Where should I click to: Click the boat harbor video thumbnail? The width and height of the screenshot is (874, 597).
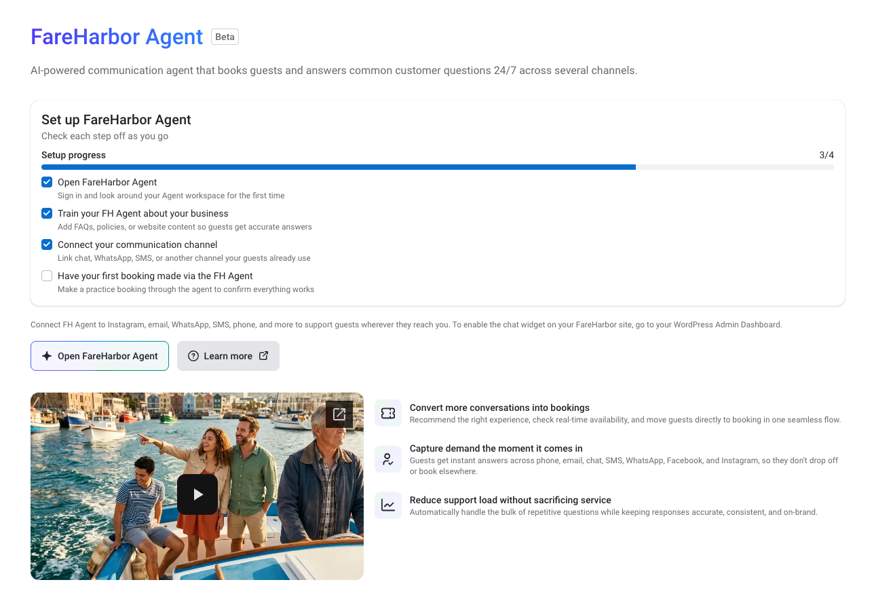click(197, 486)
